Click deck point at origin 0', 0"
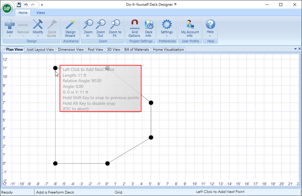 point(108,163)
